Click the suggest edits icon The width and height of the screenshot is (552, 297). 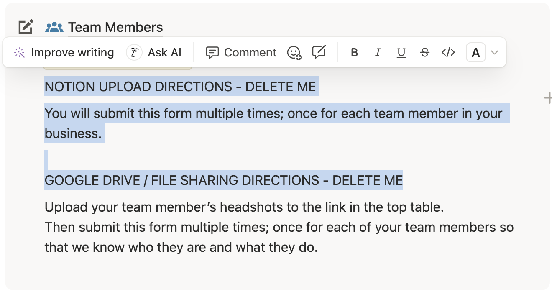click(x=319, y=52)
